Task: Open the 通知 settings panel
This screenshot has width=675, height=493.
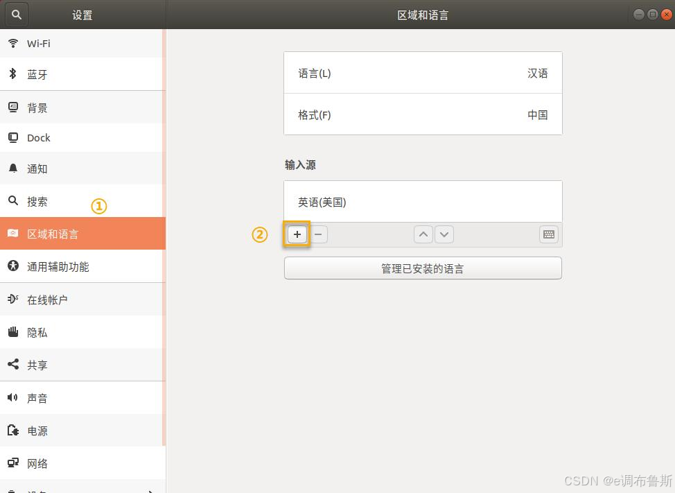Action: click(x=81, y=168)
